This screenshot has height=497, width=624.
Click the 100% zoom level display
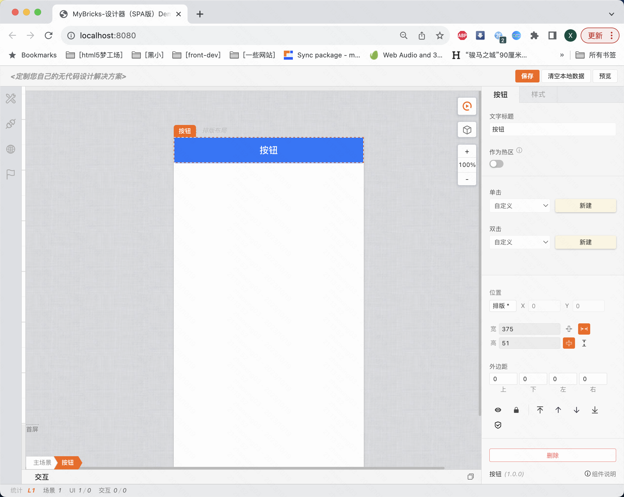coord(467,165)
